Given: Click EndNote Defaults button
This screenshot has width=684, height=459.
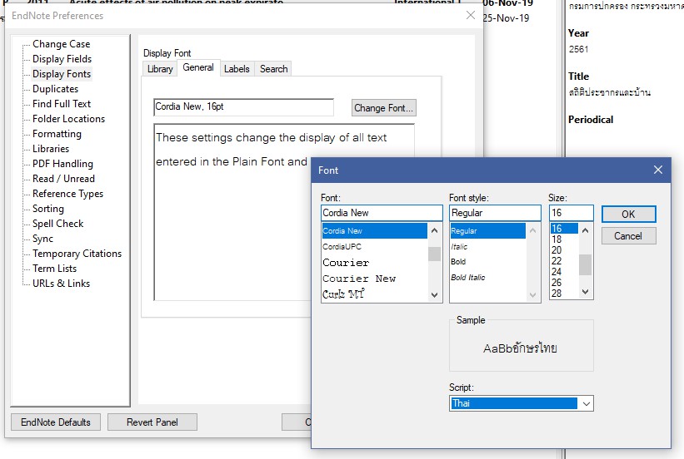Looking at the screenshot, I should click(x=55, y=422).
